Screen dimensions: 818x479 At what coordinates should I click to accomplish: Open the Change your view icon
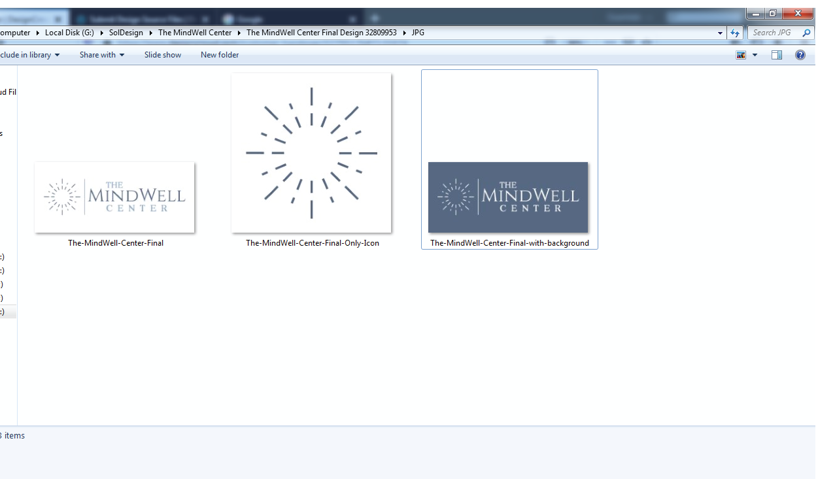(741, 55)
